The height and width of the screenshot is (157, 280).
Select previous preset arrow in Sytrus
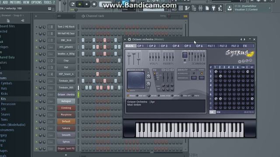(241, 39)
